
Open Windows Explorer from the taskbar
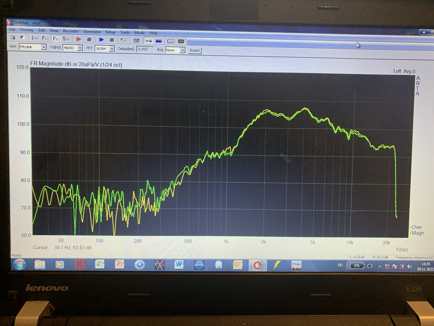point(40,265)
